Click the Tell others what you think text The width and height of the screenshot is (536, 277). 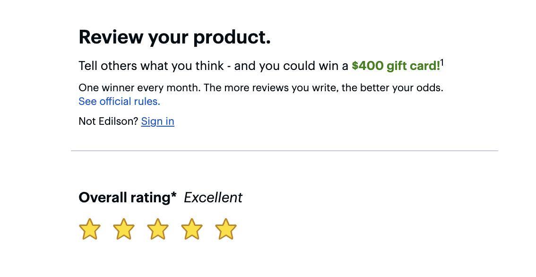(x=151, y=66)
